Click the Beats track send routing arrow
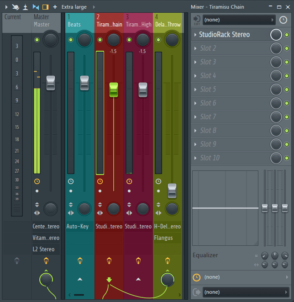This screenshot has width=294, height=302. click(80, 279)
